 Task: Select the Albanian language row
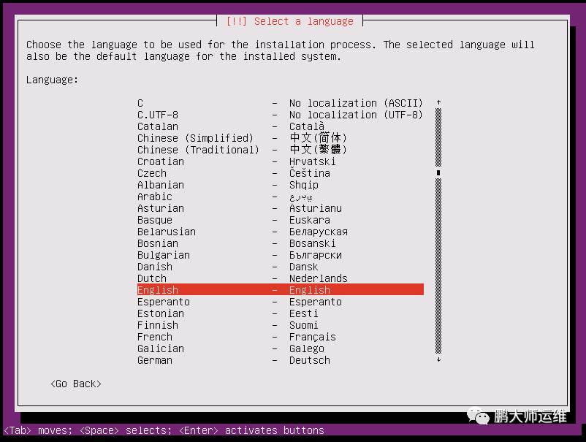(x=281, y=185)
